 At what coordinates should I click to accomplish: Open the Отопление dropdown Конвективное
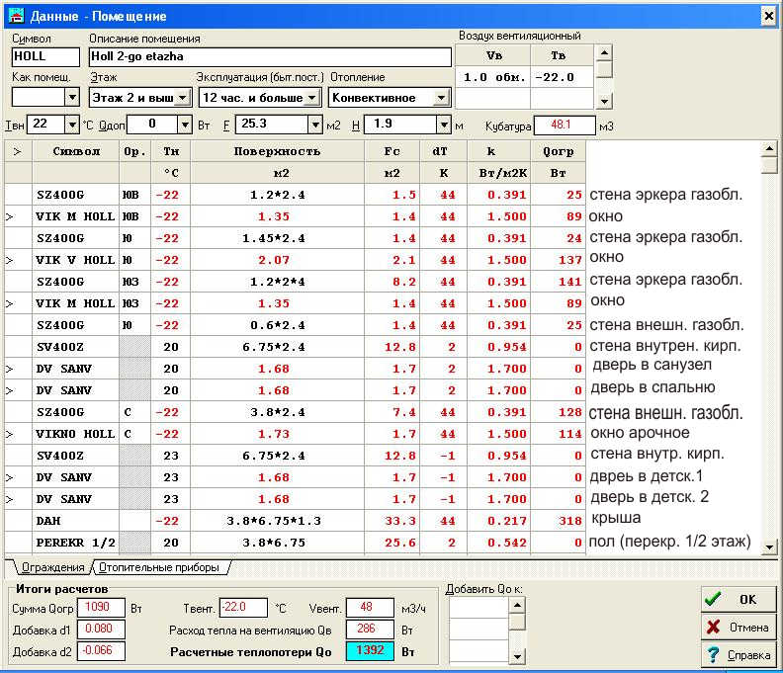click(441, 98)
